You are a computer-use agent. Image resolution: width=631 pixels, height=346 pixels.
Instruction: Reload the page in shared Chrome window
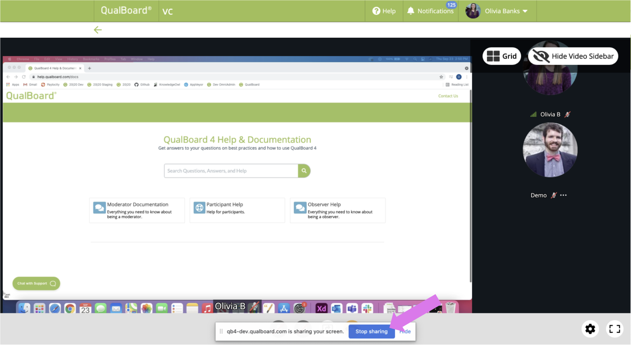24,77
